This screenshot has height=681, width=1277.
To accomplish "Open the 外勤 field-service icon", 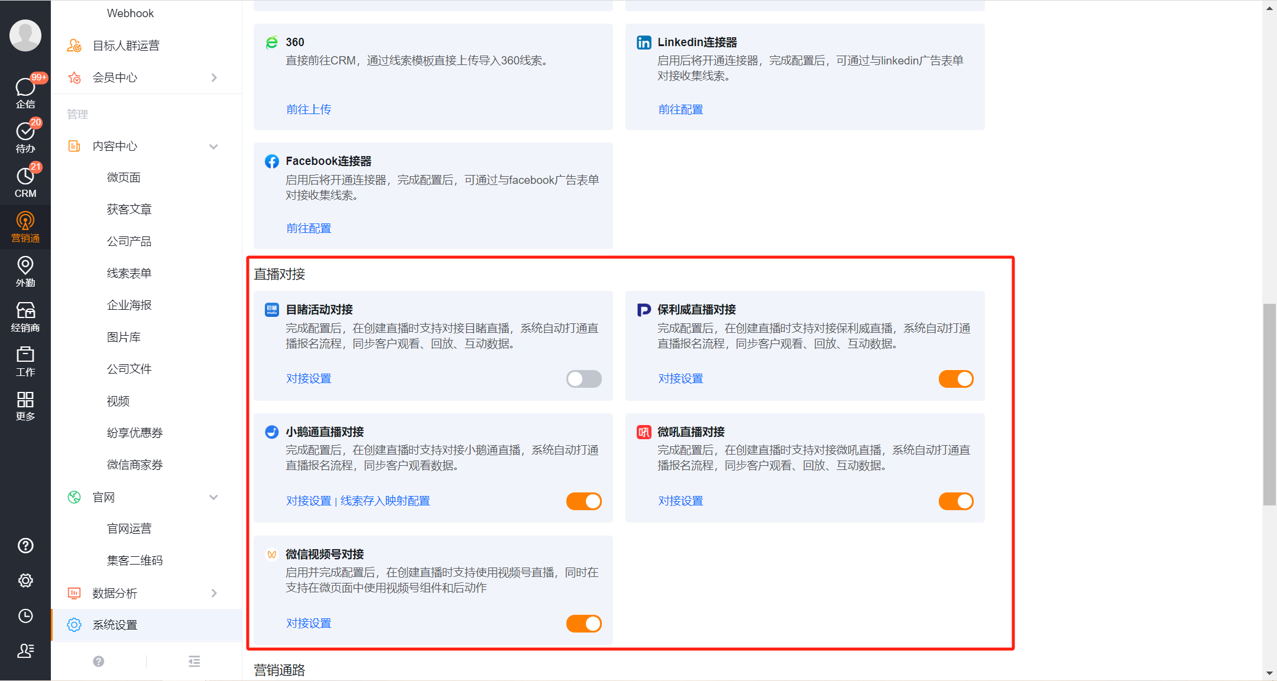I will (x=25, y=272).
